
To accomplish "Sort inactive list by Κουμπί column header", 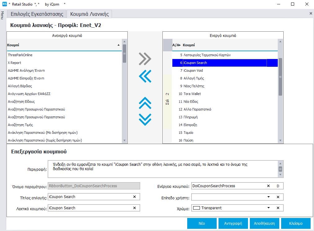I will (x=62, y=45).
